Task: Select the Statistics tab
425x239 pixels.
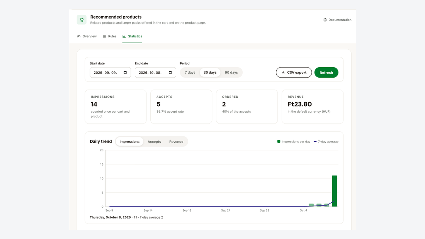Action: click(x=132, y=36)
